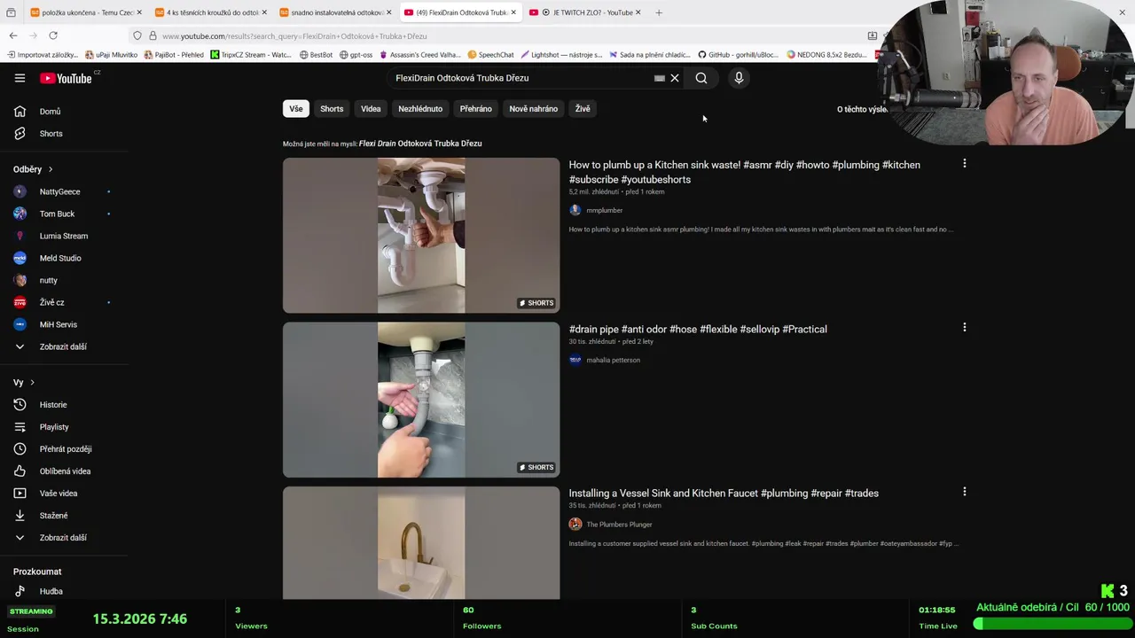Open Lumia Stream channel subscription
Screen dimensions: 1135x638
[x=63, y=236]
